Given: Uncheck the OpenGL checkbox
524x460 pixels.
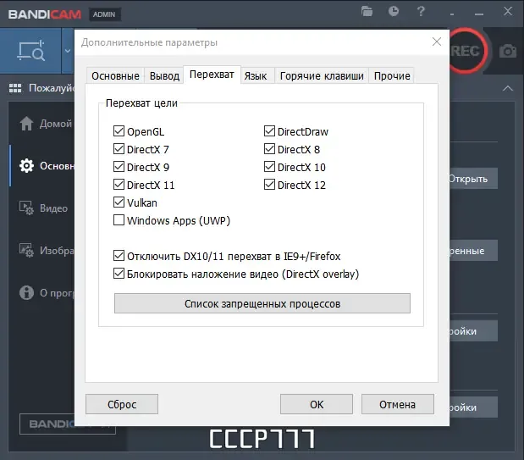Looking at the screenshot, I should click(x=119, y=131).
